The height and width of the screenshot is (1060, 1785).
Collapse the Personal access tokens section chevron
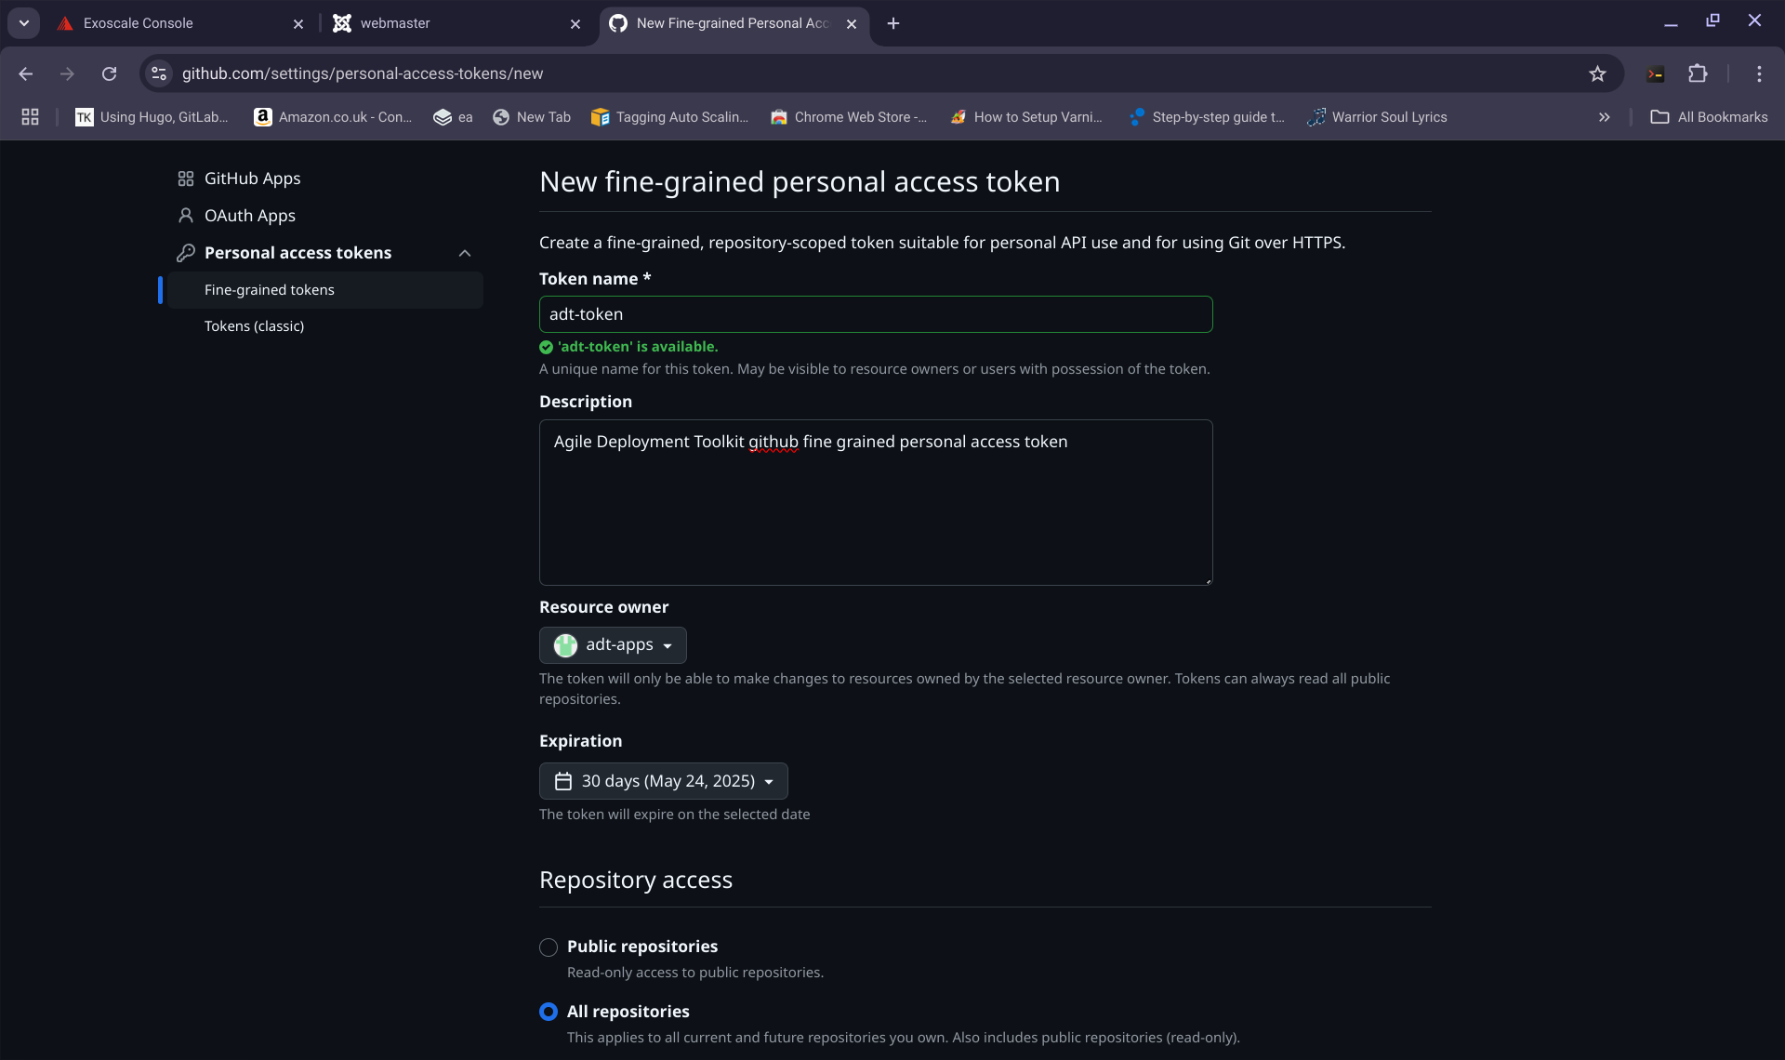tap(465, 253)
